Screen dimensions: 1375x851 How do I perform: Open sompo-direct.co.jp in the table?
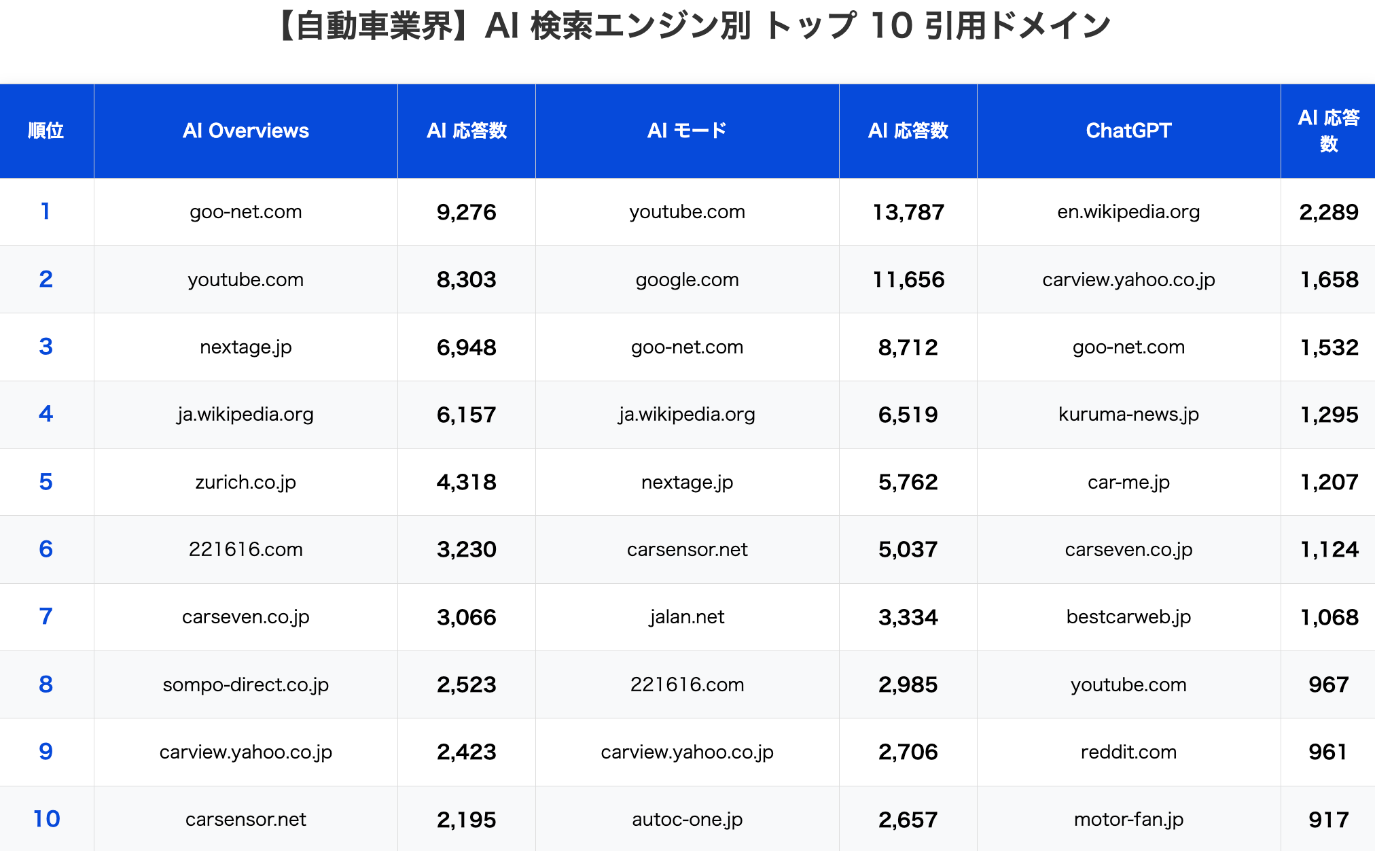245,684
